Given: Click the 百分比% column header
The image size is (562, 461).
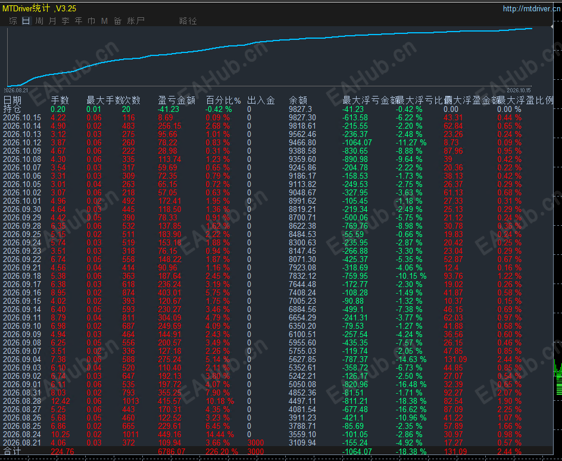Looking at the screenshot, I should point(223,100).
